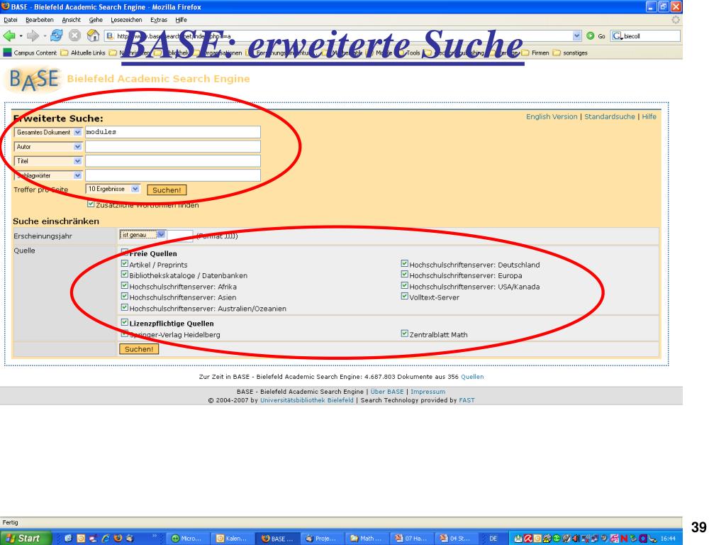The width and height of the screenshot is (726, 545).
Task: Toggle the Lizenzpflichtige Quellen checkbox
Action: click(125, 322)
